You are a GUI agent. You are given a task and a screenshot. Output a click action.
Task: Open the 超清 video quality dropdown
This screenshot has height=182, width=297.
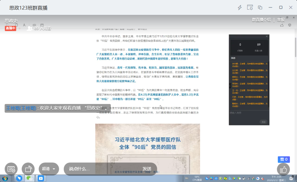(x=49, y=169)
